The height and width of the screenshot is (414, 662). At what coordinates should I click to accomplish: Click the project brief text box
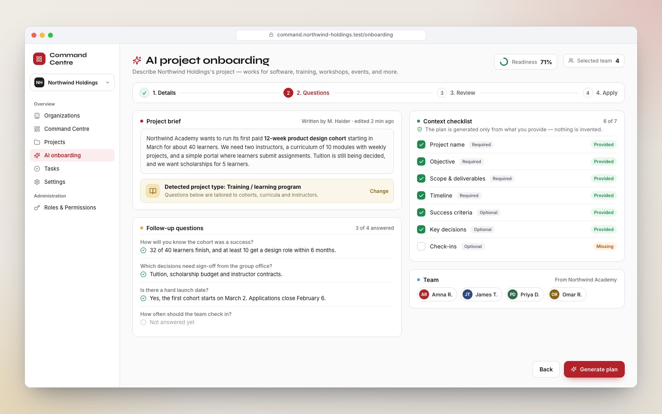(x=267, y=151)
